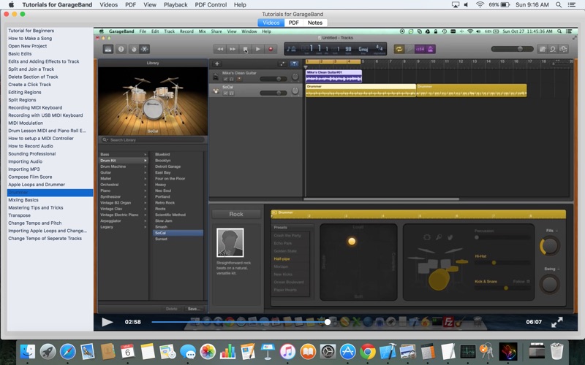Click the Quick Help question mark button
Screen dimensions: 585x365
(x=121, y=49)
